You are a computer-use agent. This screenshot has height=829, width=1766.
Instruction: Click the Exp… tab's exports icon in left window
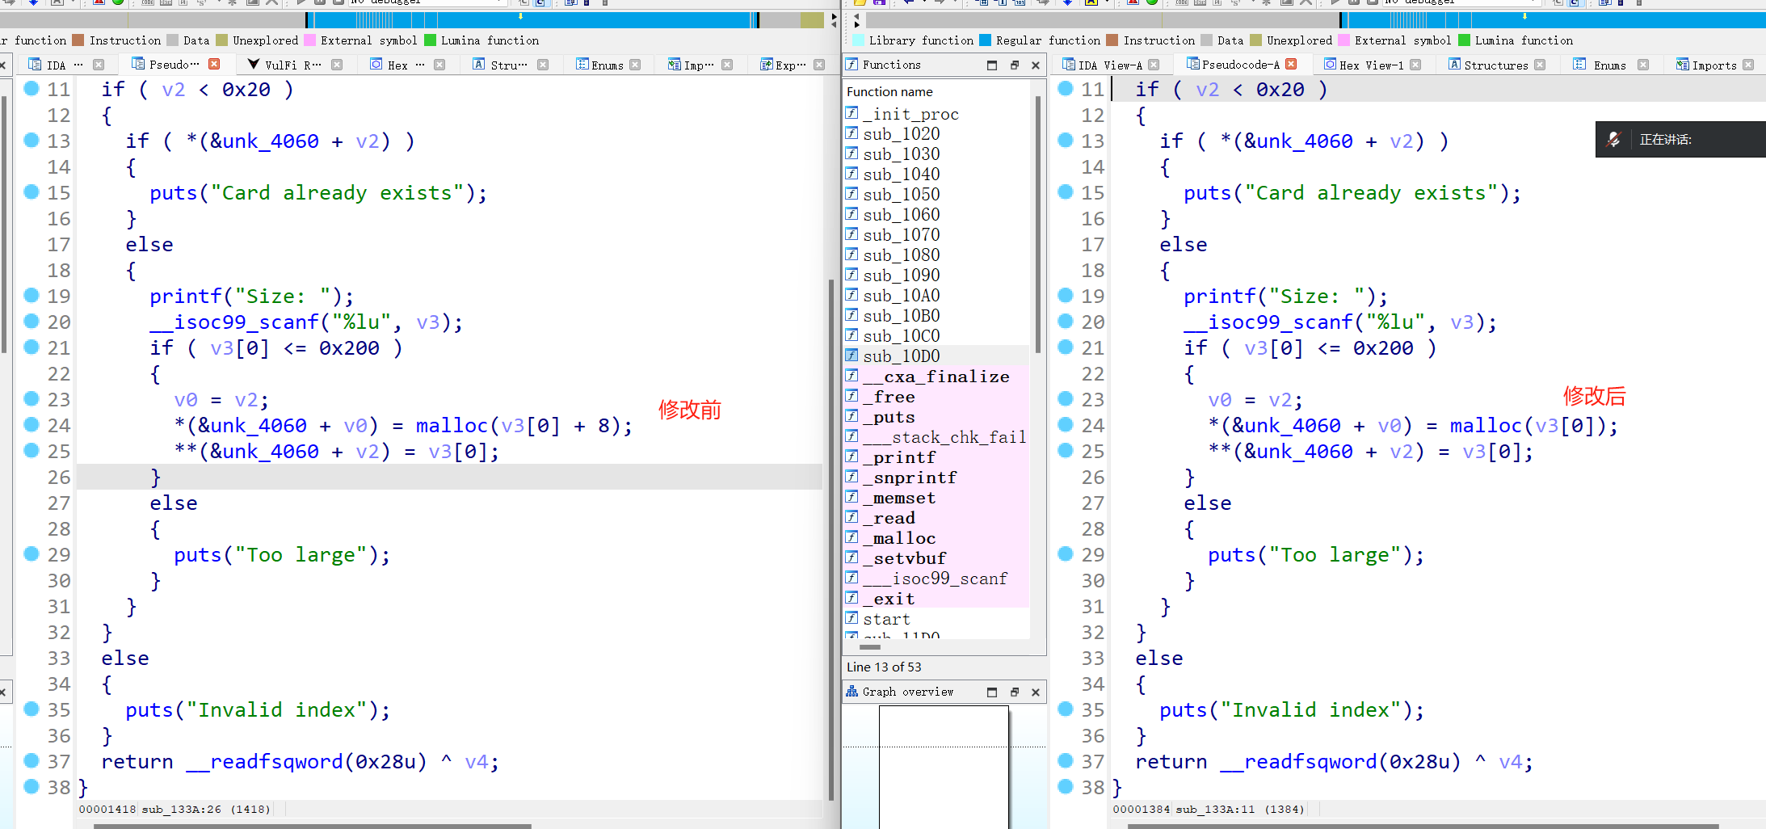tap(766, 65)
